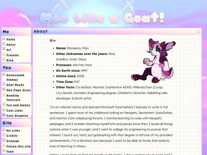Click the icon beside My Links
This screenshot has height=155, width=207.
tap(4, 130)
